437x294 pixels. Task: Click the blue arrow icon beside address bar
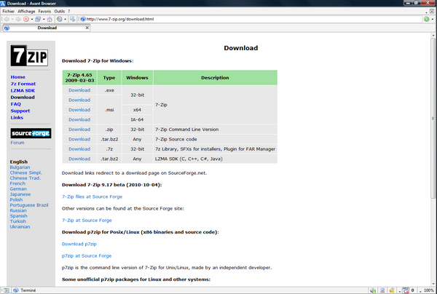point(72,19)
